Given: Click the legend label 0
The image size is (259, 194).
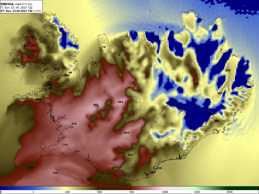Looking at the screenshot, I should pos(1,192).
